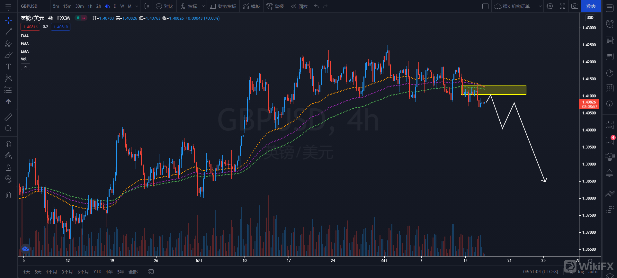Image resolution: width=617 pixels, height=278 pixels.
Task: Collapse the indicator legend under Vol
Action: click(25, 67)
